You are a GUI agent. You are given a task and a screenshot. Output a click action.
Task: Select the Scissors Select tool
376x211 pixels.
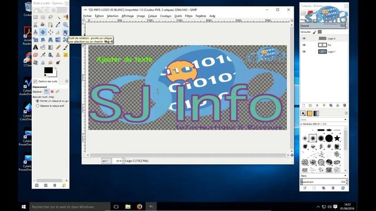[x=35, y=25]
